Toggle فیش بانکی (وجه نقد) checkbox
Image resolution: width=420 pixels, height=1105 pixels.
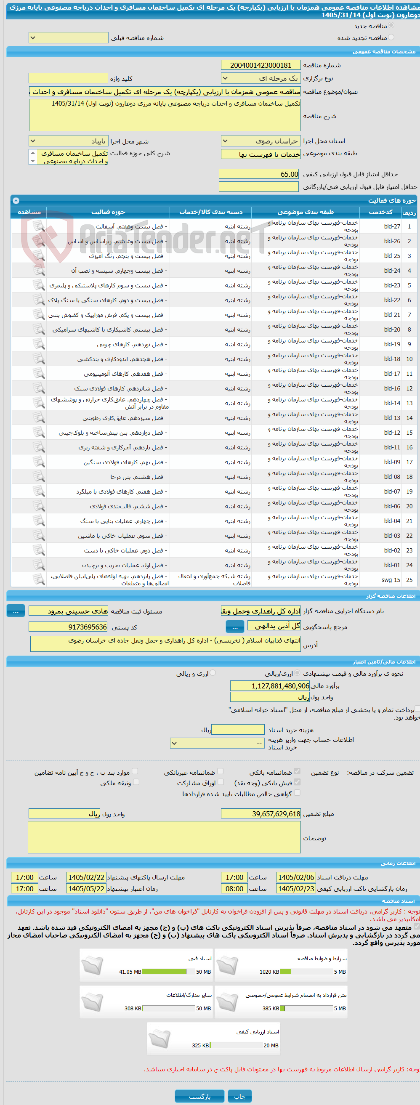point(297,782)
